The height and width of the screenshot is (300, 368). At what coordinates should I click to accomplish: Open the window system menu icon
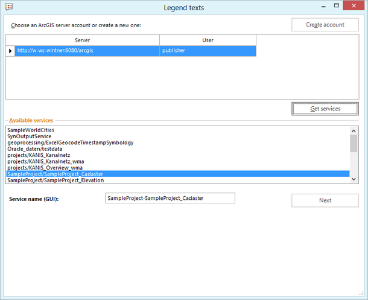(x=8, y=7)
